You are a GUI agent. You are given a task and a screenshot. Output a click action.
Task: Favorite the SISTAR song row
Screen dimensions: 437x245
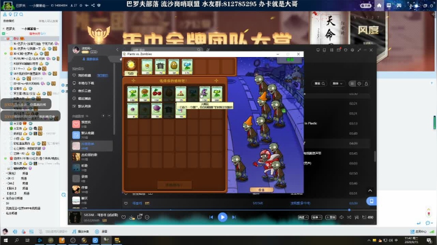coord(126,203)
